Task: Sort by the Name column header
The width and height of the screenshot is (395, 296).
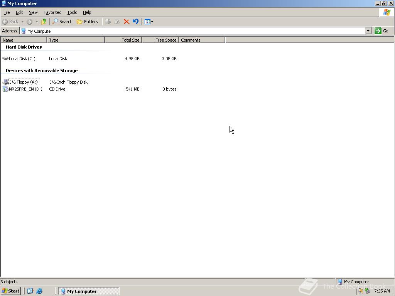Action: click(x=24, y=40)
